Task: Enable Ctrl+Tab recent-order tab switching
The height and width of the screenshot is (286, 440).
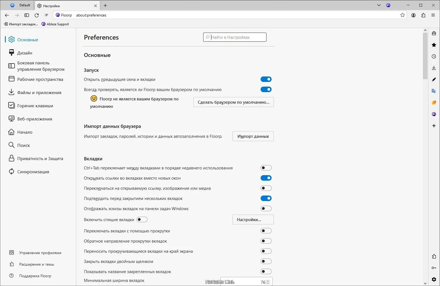Action: (266, 168)
